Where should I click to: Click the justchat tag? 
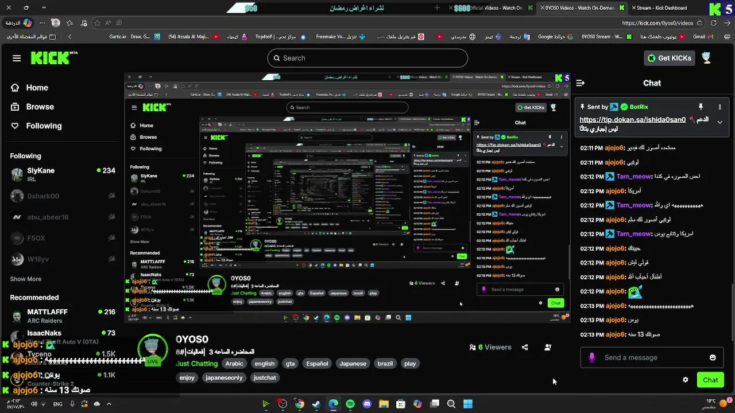[265, 377]
